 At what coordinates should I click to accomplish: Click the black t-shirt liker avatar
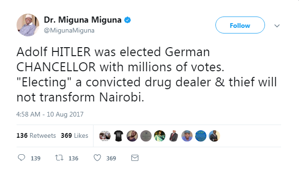pos(119,136)
